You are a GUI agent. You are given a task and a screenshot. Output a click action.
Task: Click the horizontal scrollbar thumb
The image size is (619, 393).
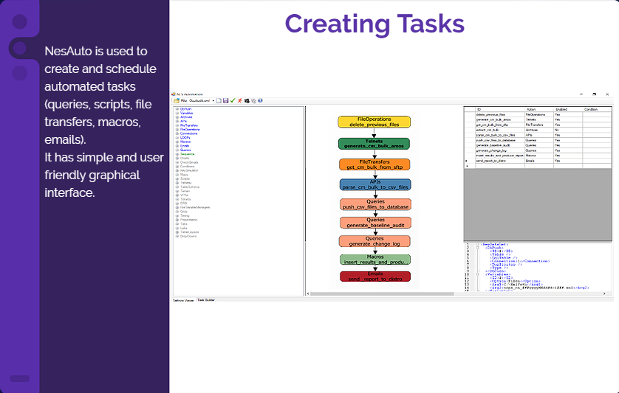click(x=382, y=293)
